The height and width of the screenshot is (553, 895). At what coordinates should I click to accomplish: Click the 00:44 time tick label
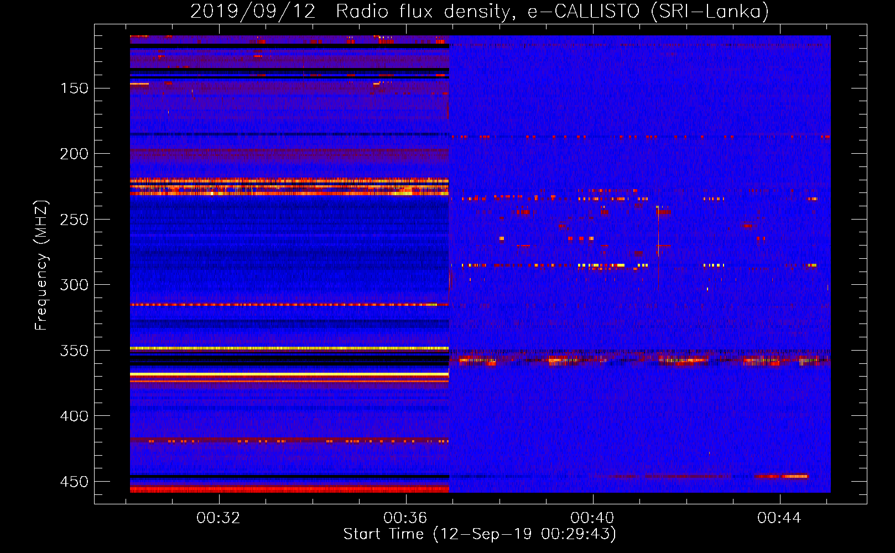(779, 518)
